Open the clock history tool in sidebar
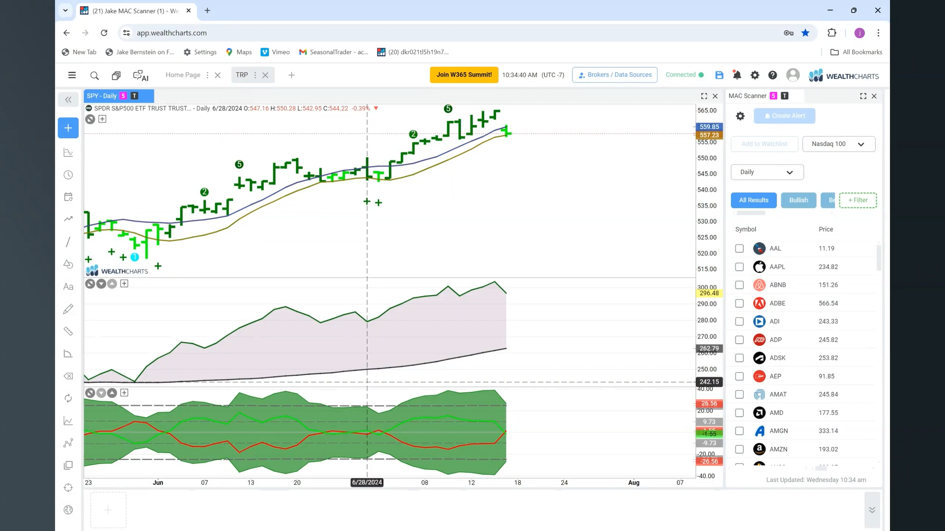945x531 pixels. [x=68, y=175]
